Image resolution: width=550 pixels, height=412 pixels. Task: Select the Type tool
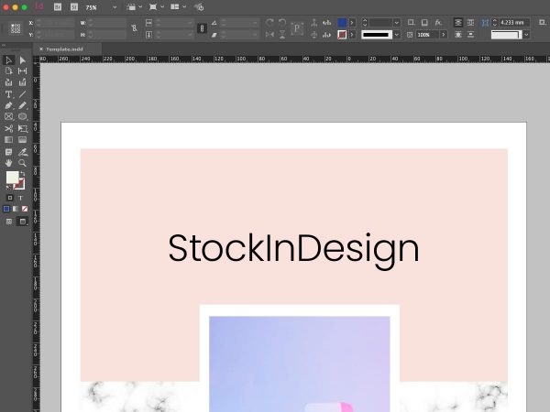point(9,94)
